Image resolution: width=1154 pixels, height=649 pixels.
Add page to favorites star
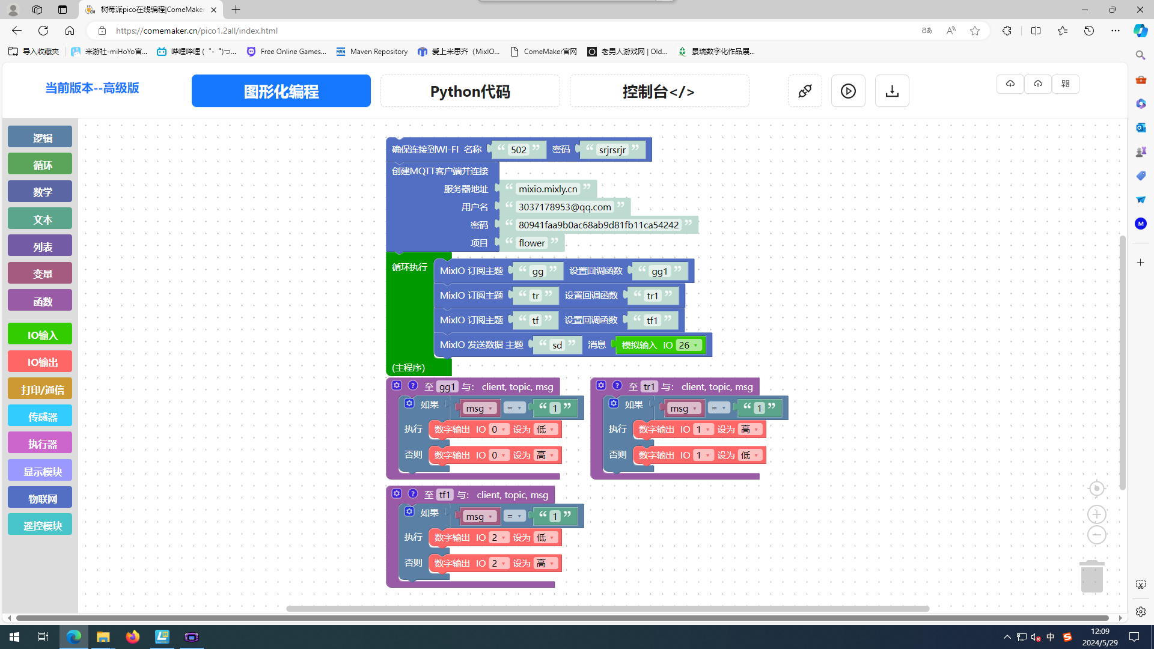[974, 31]
